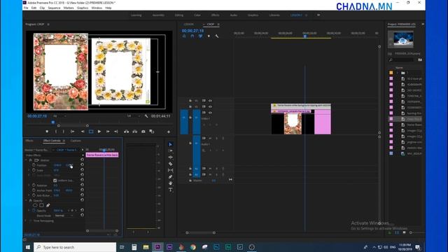Viewport: 448px width, 252px height.
Task: Switch to the Assembly workspace
Action: tap(158, 15)
